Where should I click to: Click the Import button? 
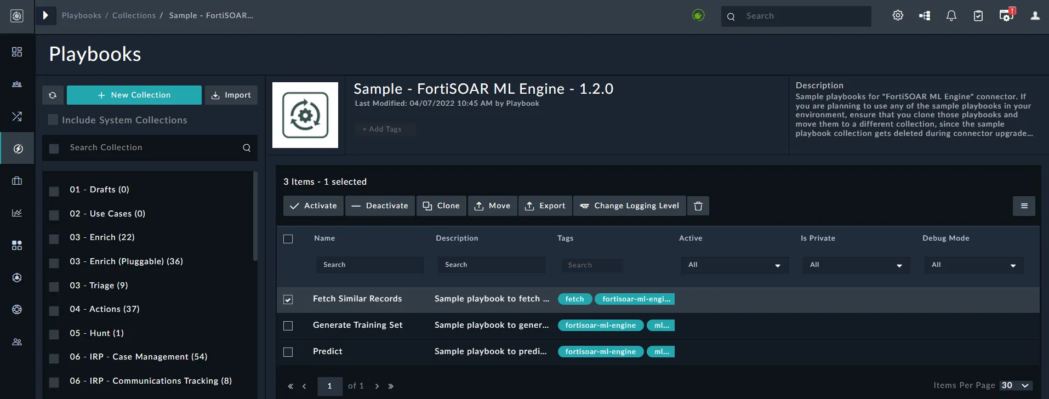[231, 95]
